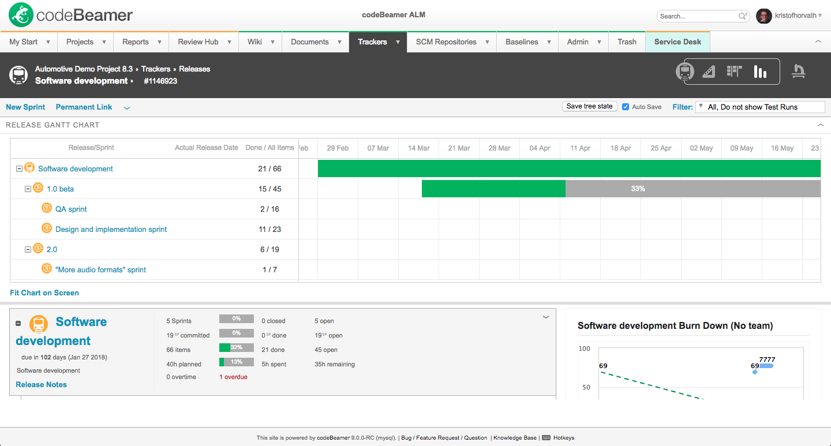This screenshot has height=446, width=831.
Task: Open the Permanent Link
Action: 84,107
